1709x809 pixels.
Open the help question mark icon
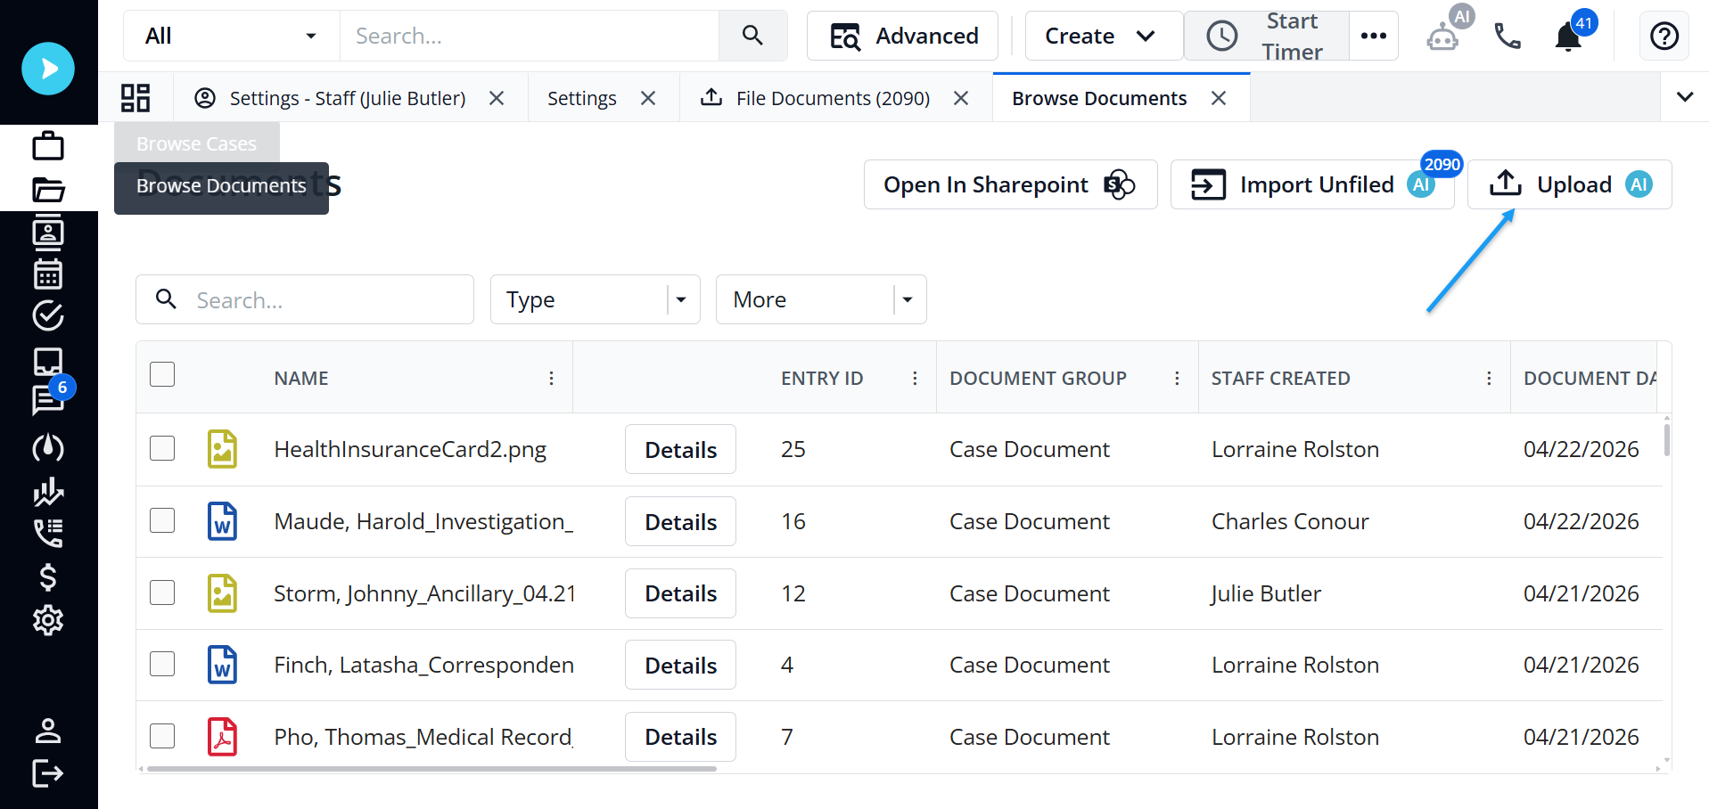(1664, 36)
